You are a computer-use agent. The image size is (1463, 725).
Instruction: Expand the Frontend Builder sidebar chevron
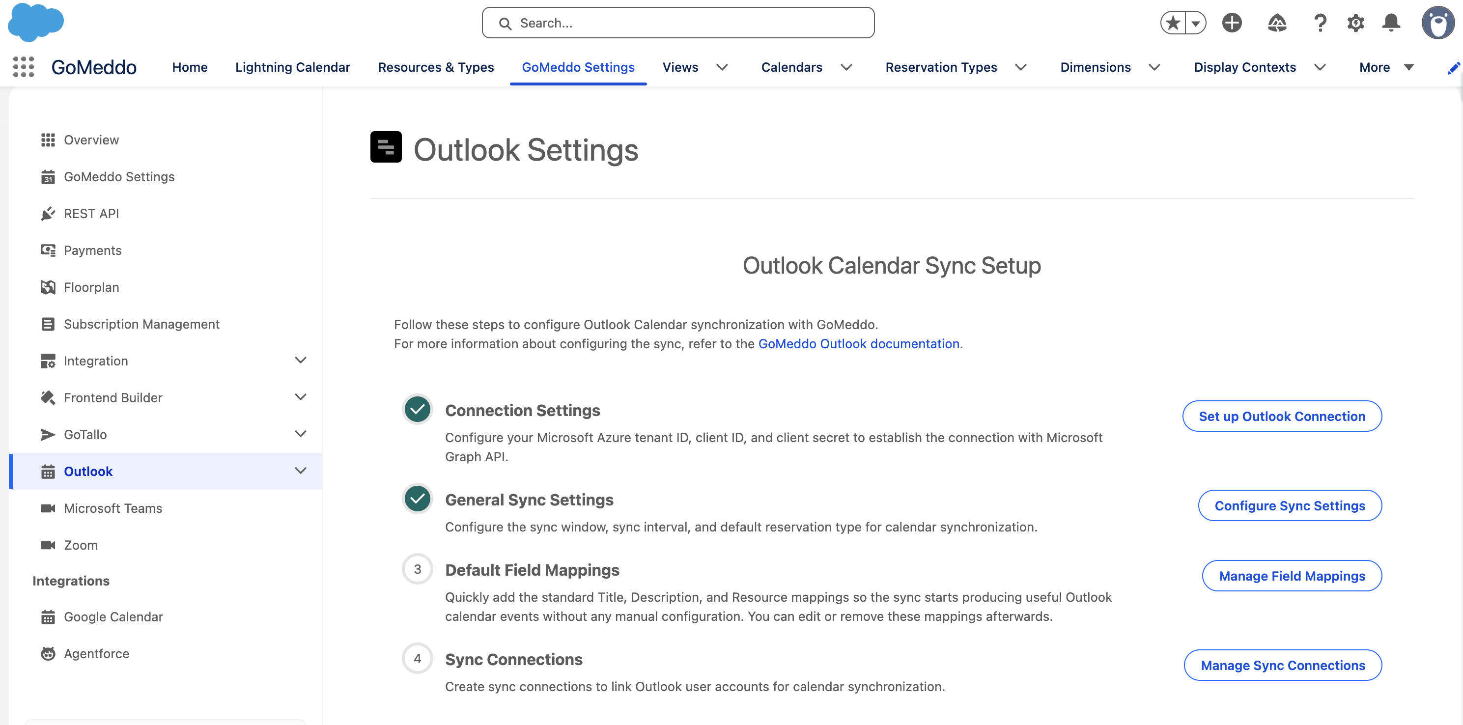[301, 397]
